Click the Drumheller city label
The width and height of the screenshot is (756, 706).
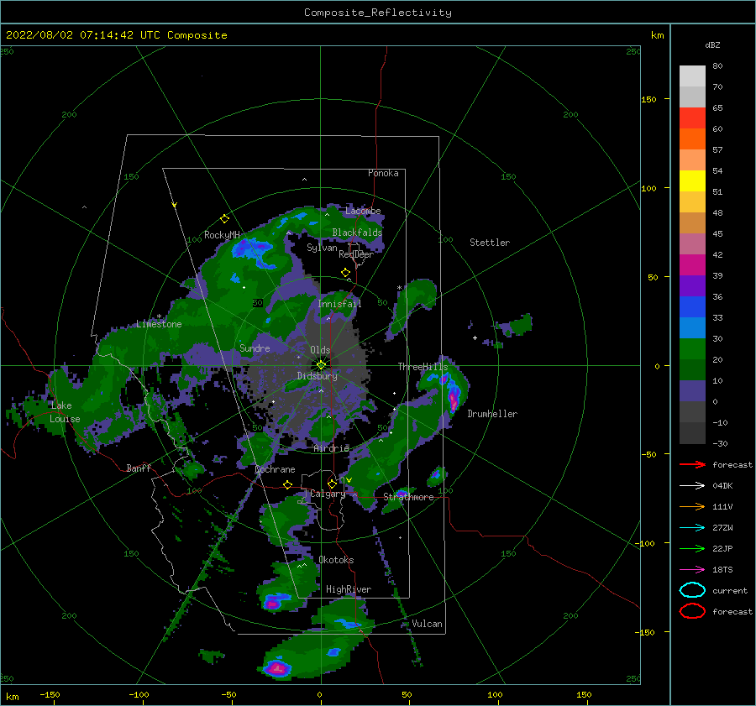(x=492, y=414)
